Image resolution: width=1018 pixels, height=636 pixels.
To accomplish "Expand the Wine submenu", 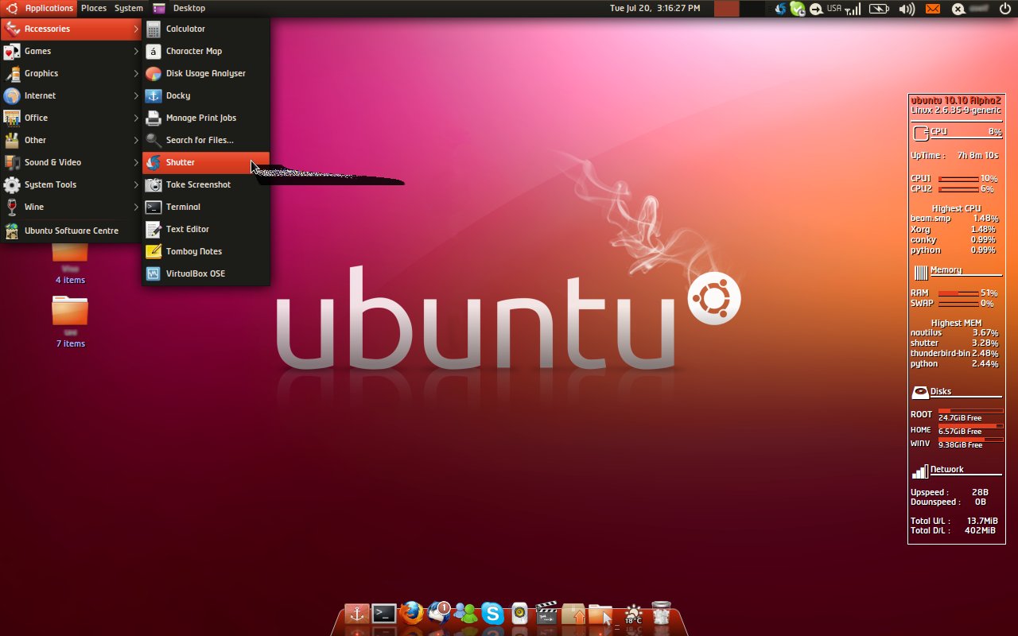I will click(71, 207).
